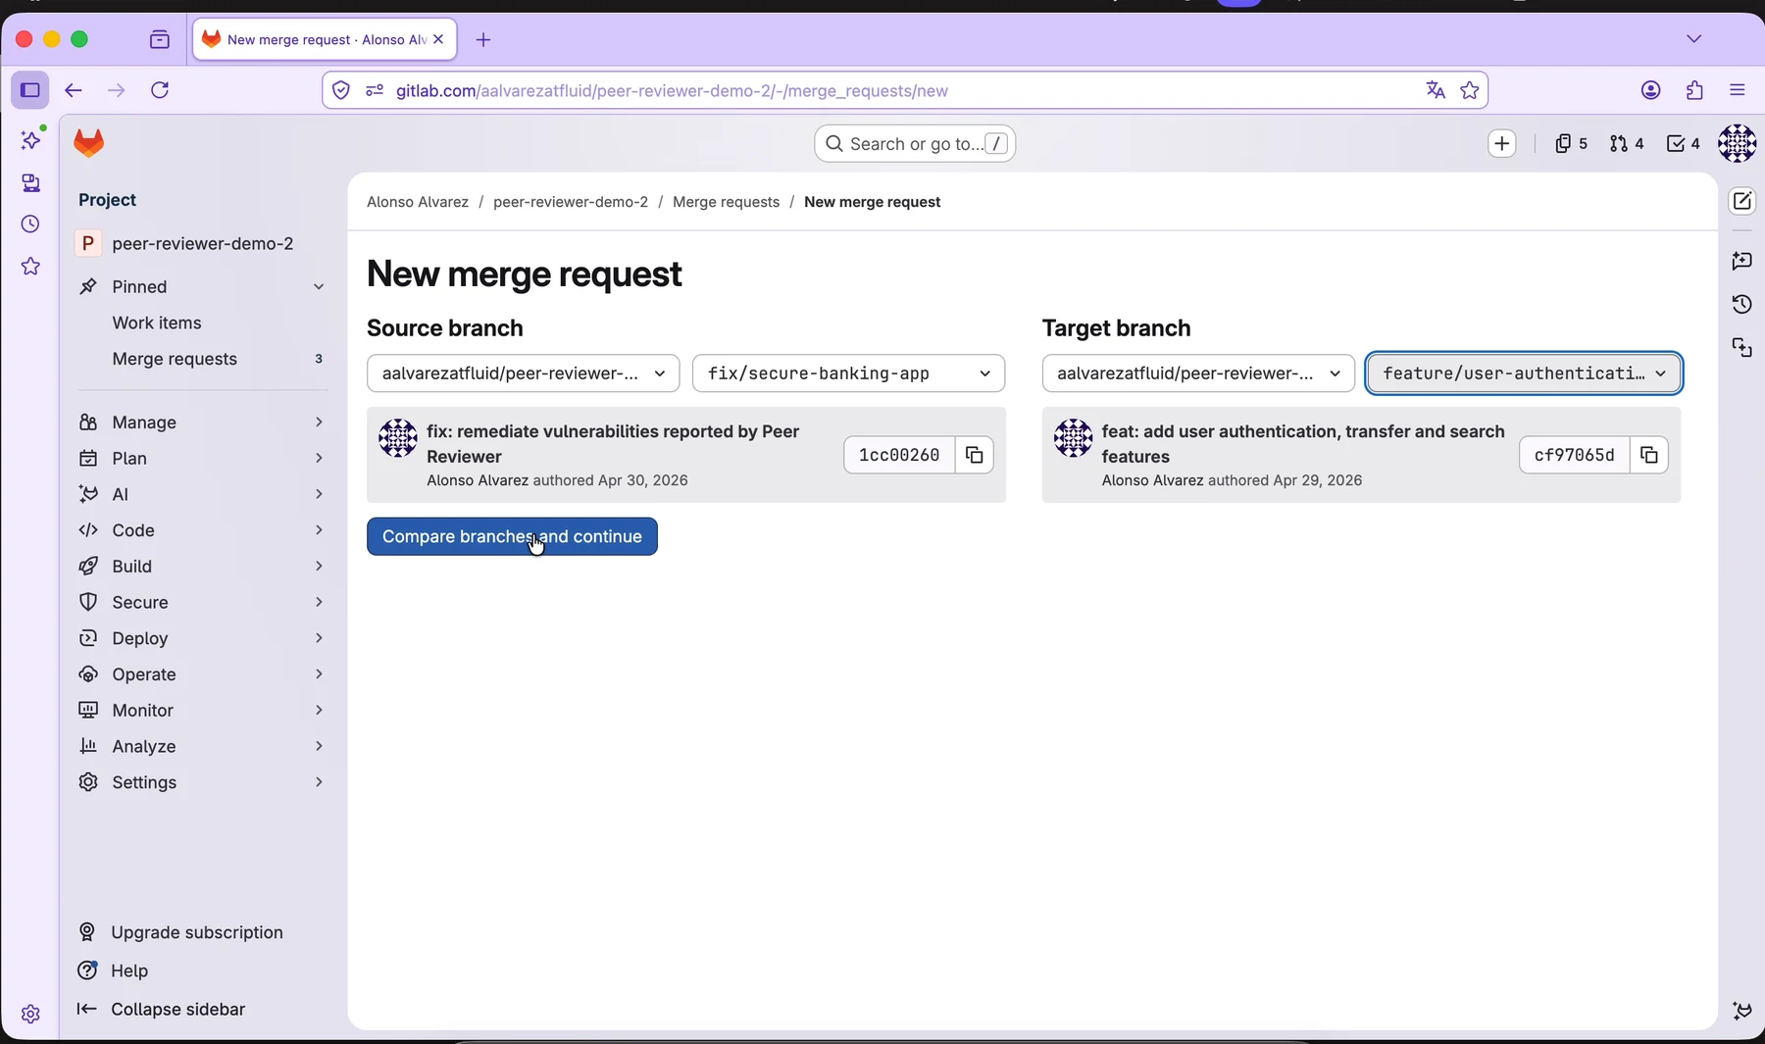The image size is (1765, 1044).
Task: Open source branch fix/secure-banking-app dropdown
Action: (x=848, y=373)
